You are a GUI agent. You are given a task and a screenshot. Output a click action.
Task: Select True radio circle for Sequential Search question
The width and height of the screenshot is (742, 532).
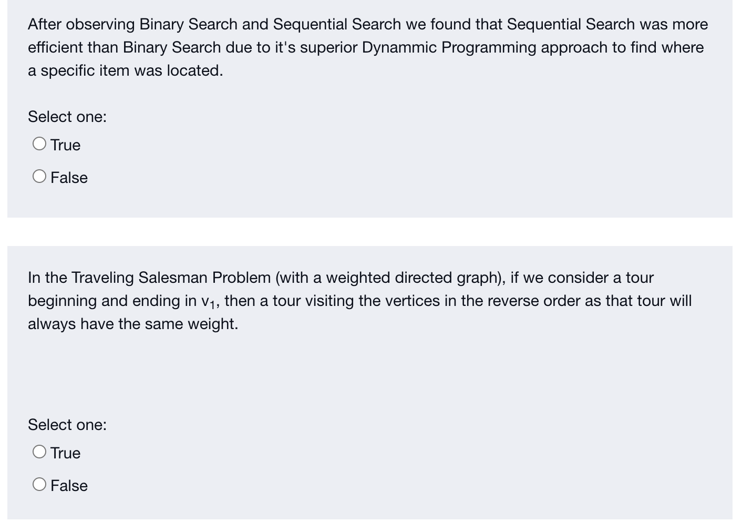pyautogui.click(x=39, y=144)
